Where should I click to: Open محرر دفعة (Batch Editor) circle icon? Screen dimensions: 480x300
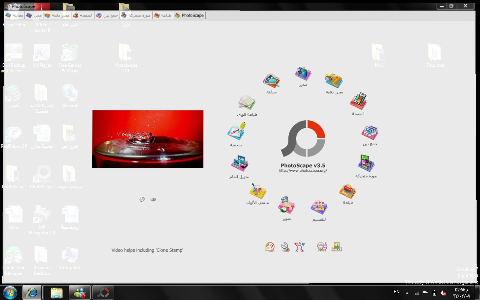point(334,81)
